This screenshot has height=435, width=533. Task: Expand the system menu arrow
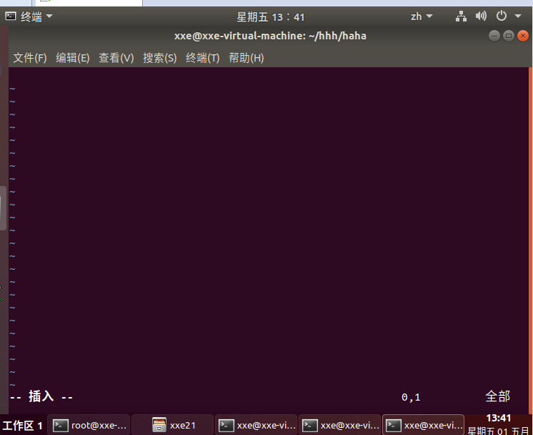pos(518,16)
